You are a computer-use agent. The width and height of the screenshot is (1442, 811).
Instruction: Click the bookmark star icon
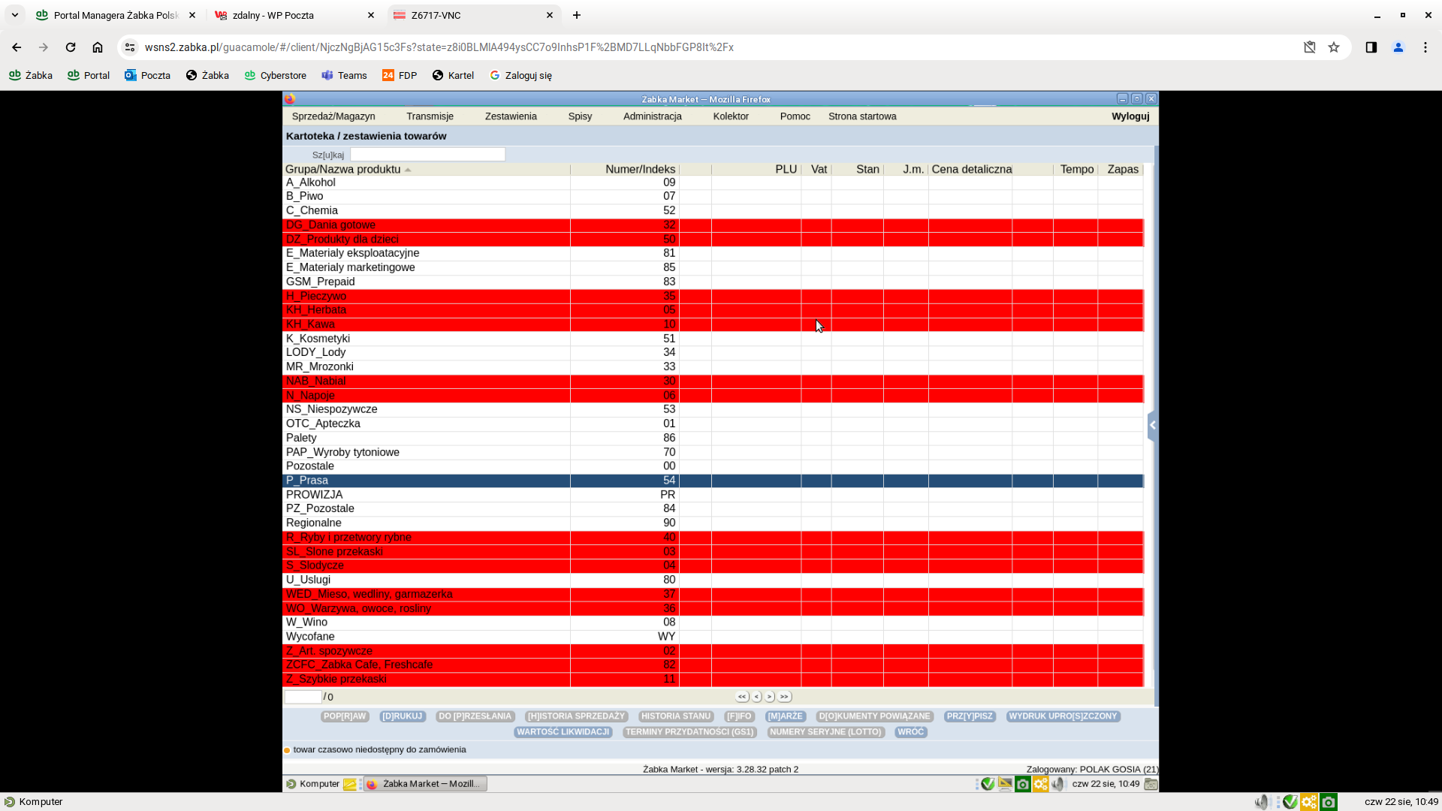tap(1334, 47)
